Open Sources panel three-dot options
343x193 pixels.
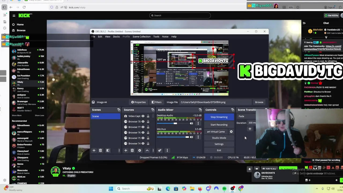[x=153, y=150]
